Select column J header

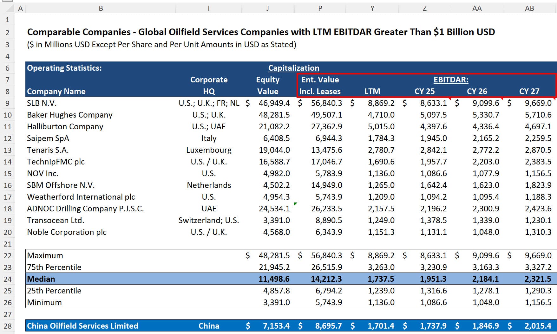tap(267, 8)
